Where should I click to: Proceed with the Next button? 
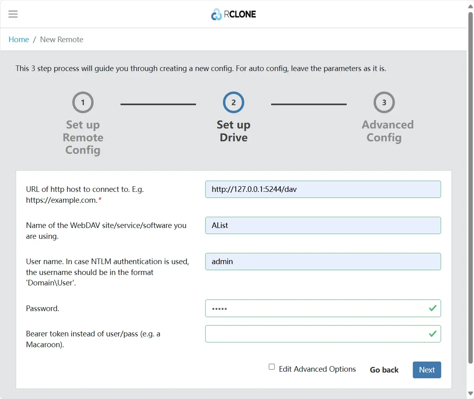click(x=427, y=370)
